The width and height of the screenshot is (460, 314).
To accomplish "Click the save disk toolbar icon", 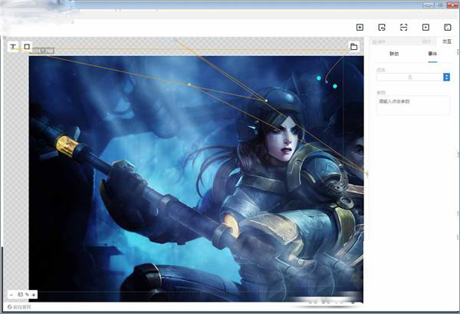I will [x=448, y=28].
